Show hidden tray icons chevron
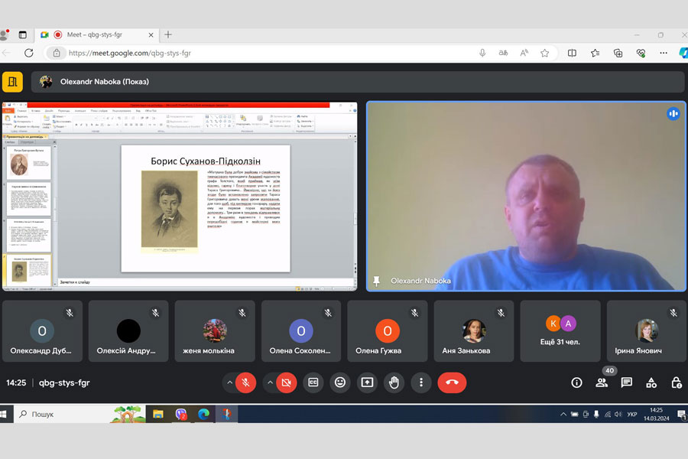Image resolution: width=688 pixels, height=459 pixels. click(563, 414)
